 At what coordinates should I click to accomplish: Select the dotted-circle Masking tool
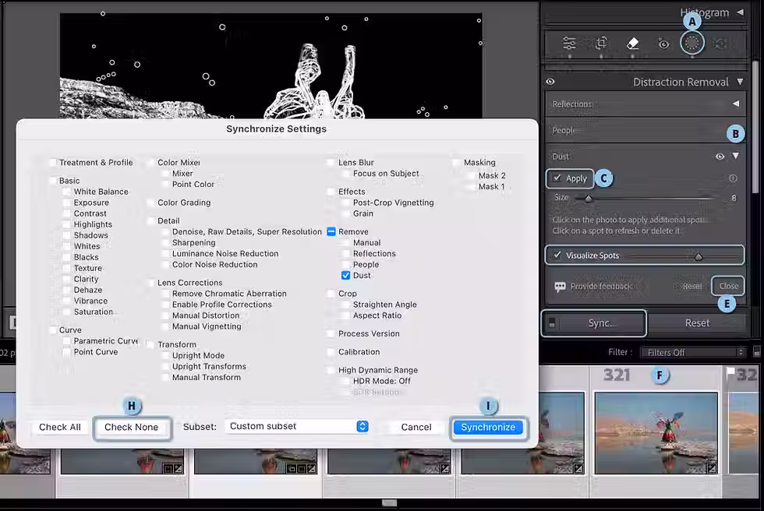692,43
